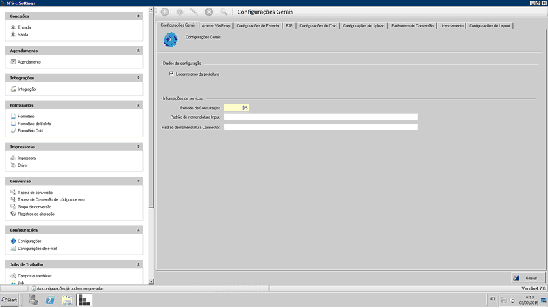Open the Formulário de Boleto link
Image resolution: width=548 pixels, height=308 pixels.
point(34,124)
